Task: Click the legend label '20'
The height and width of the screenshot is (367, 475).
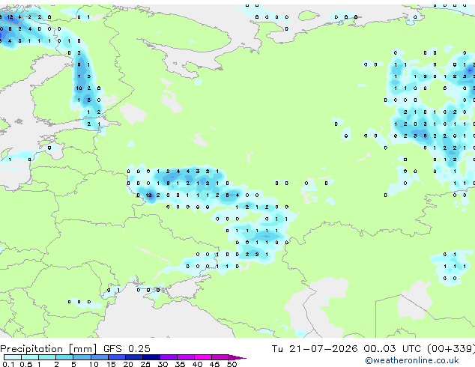Action: 128,364
